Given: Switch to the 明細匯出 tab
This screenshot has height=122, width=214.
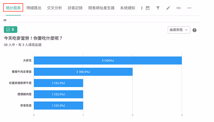Looking at the screenshot, I should (34, 8).
